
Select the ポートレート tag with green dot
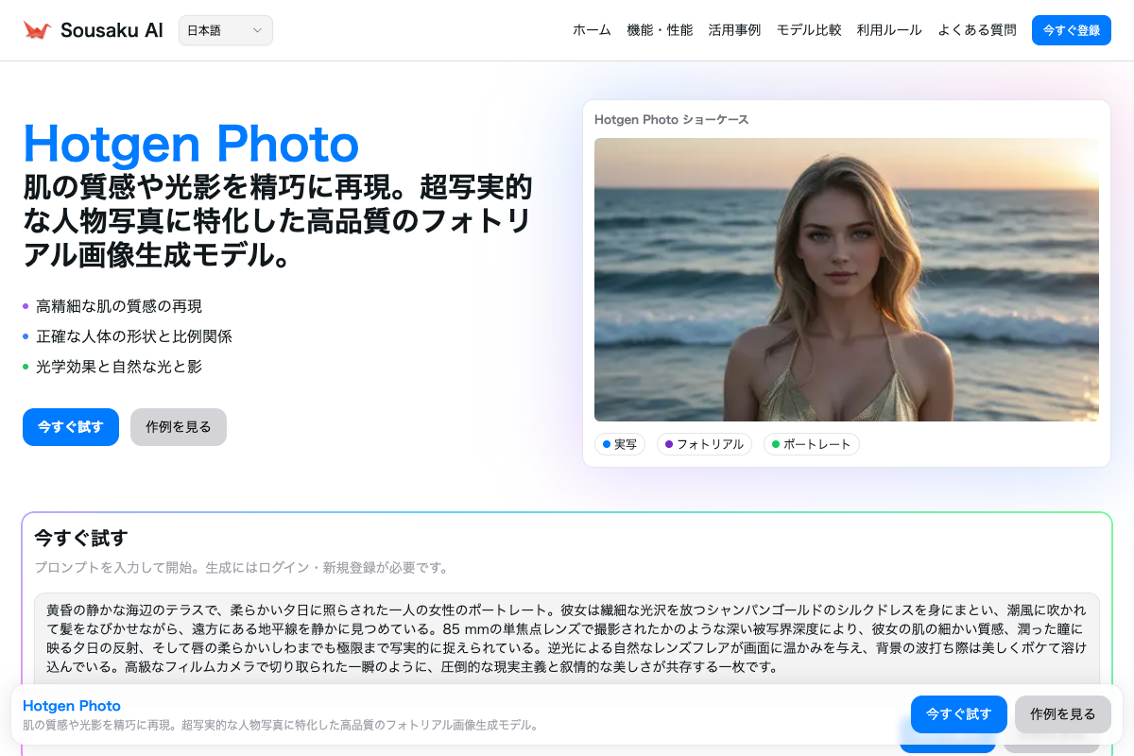click(811, 444)
